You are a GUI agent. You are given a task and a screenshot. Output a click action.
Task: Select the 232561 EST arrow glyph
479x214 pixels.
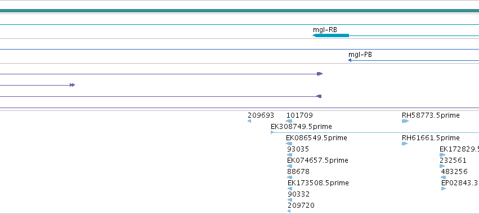[442, 166]
